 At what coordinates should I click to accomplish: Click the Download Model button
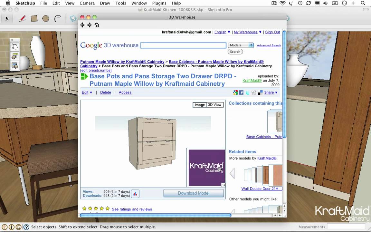point(194,193)
